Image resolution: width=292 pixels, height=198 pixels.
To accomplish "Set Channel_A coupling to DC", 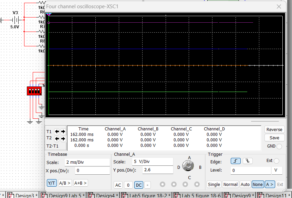I will (x=138, y=185).
